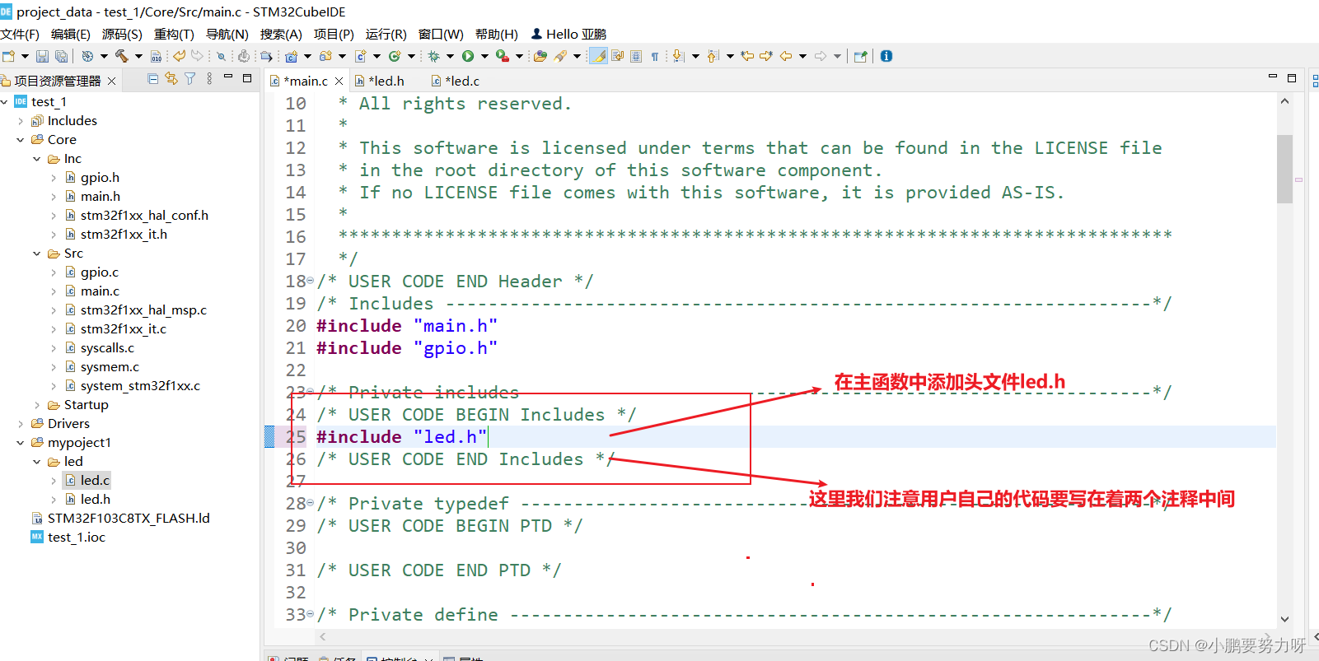The image size is (1319, 661).
Task: Open dropdown next to Build hammer
Action: (138, 56)
